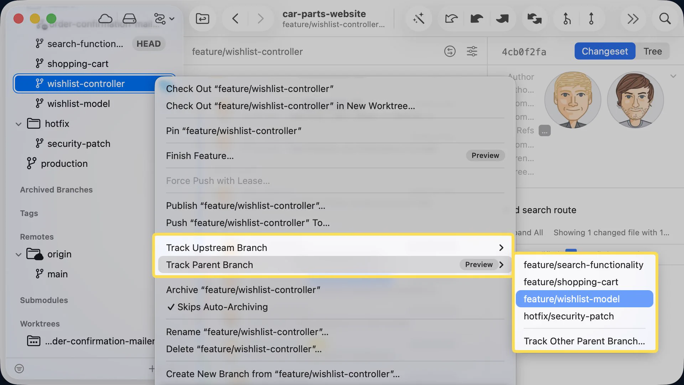Viewport: 684px width, 385px height.
Task: Open the repository actions dropdown in sidebar header
Action: click(164, 19)
